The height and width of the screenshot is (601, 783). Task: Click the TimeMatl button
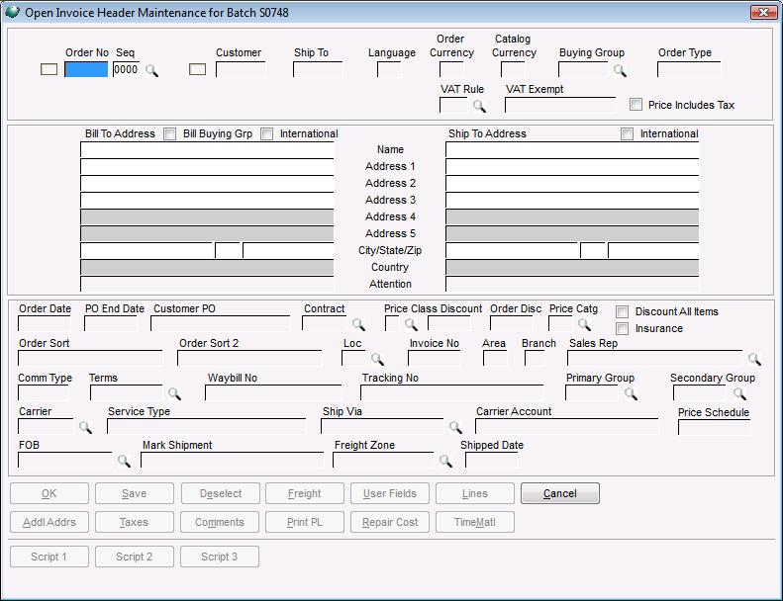[x=475, y=522]
